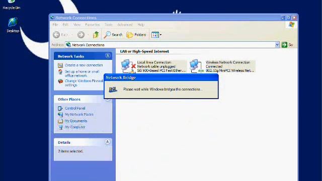This screenshot has height=181, width=322.
Task: Click the LAN or High-Speed Internet heading
Action: pos(144,51)
